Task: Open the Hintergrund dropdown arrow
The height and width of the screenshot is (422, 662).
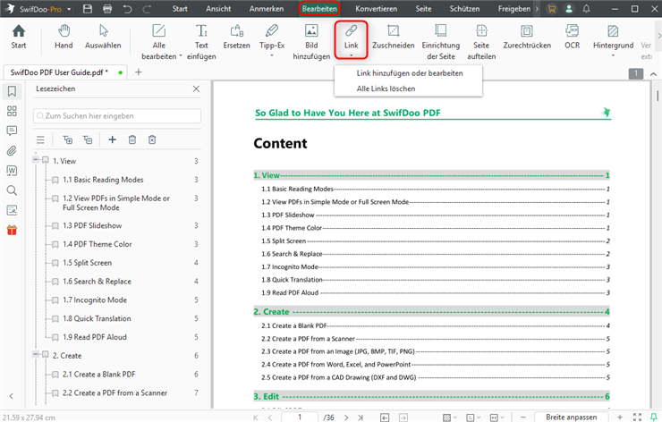Action: click(x=613, y=55)
